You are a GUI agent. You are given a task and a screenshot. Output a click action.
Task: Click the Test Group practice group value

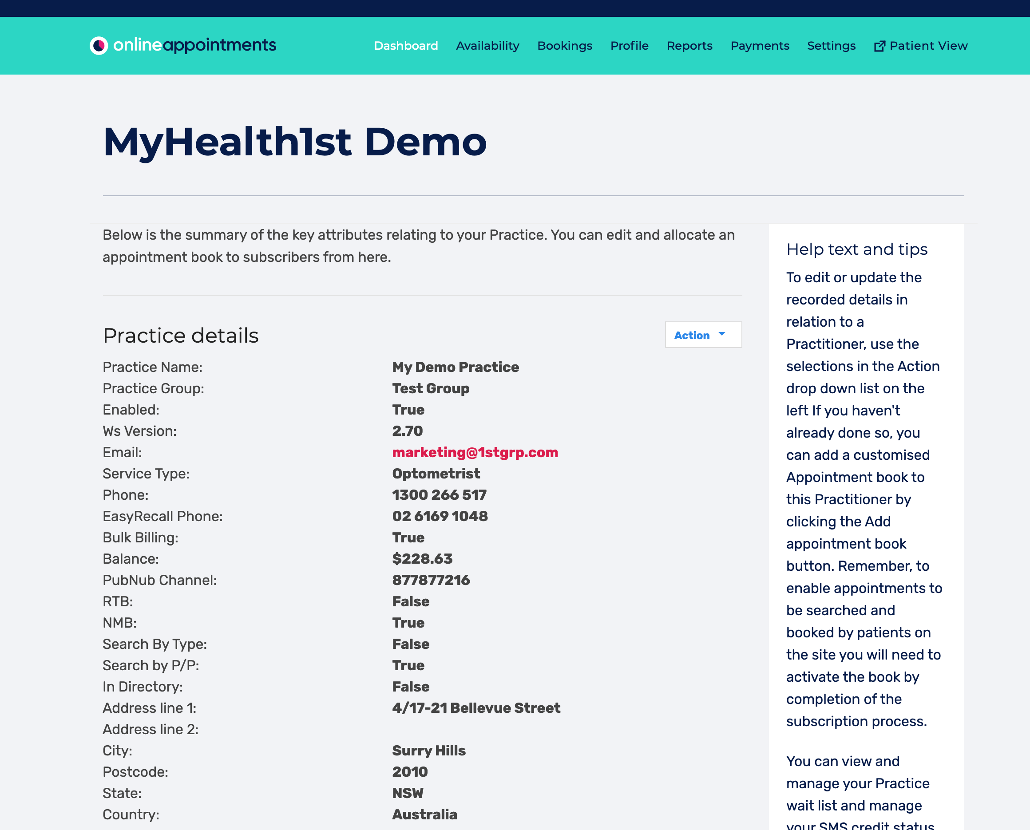[430, 388]
